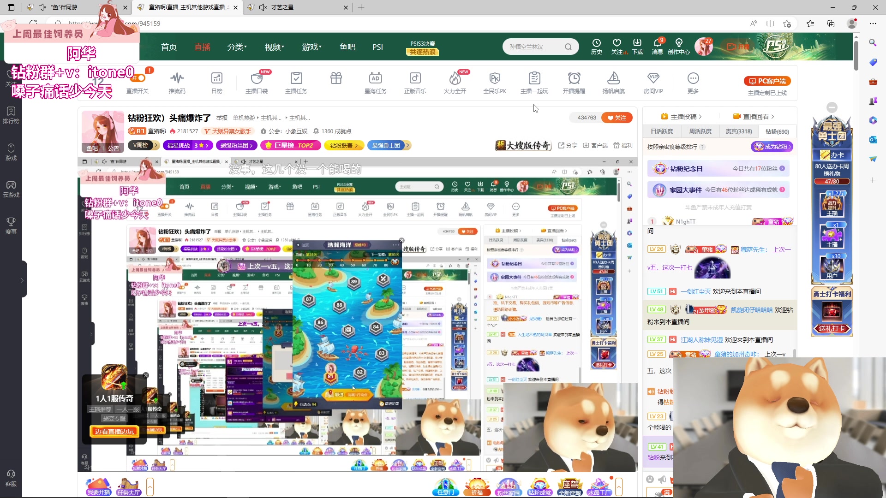886x498 pixels.
Task: Open the 消息 notifications bell
Action: [657, 46]
